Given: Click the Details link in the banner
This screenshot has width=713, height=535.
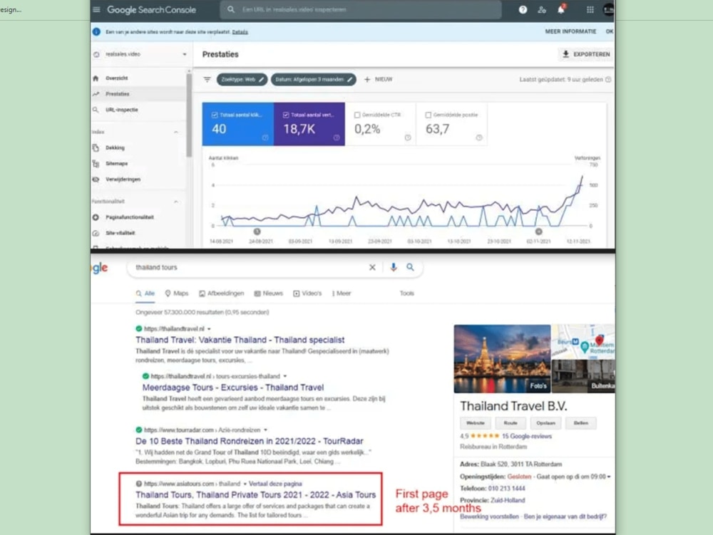Looking at the screenshot, I should (240, 32).
